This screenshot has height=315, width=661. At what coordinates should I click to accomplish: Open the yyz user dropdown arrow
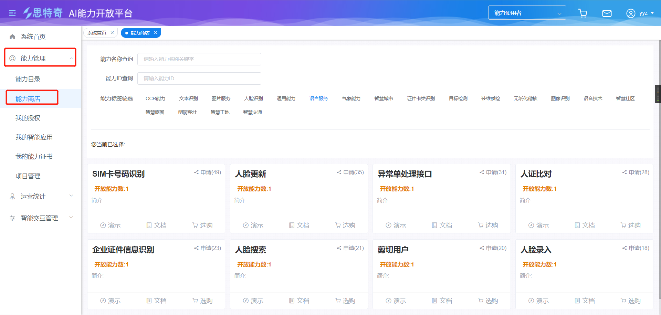click(x=652, y=13)
